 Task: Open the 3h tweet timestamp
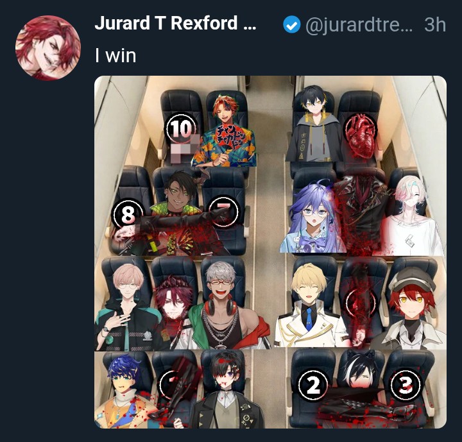[435, 24]
